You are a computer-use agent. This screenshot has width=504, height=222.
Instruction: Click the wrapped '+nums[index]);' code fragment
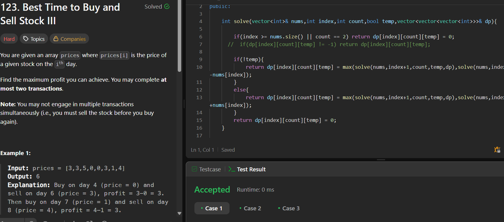pyautogui.click(x=231, y=105)
